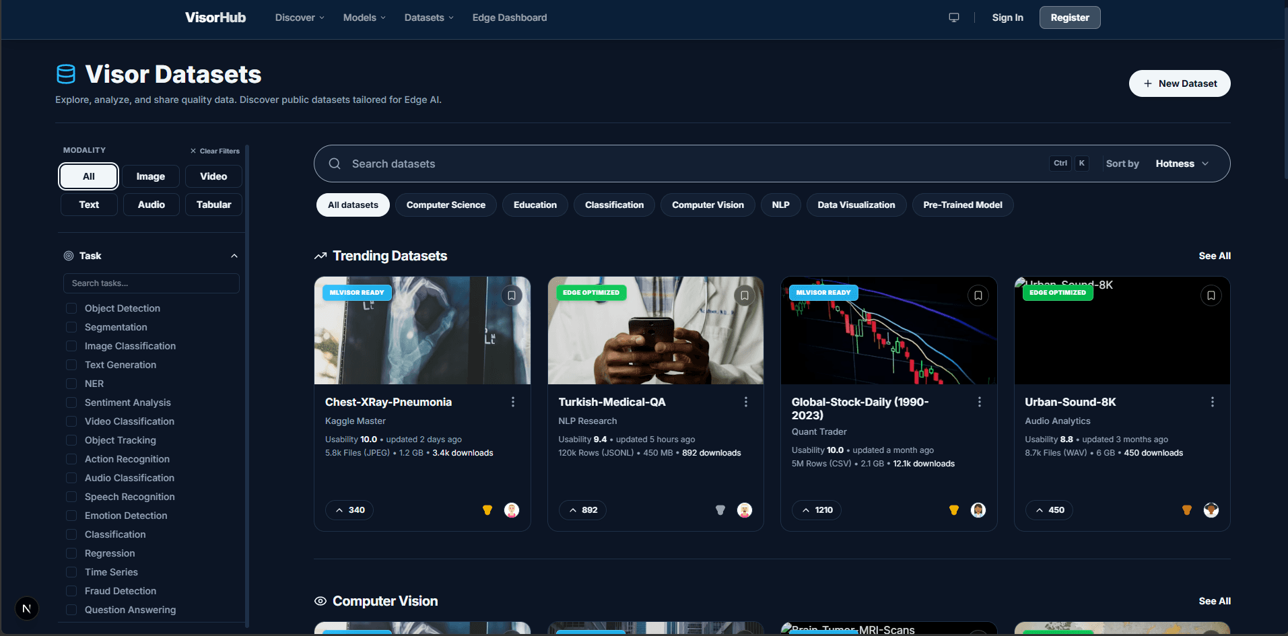The height and width of the screenshot is (636, 1288).
Task: Upvote Chest-XRay-Pneumonia with 340 votes
Action: (349, 510)
